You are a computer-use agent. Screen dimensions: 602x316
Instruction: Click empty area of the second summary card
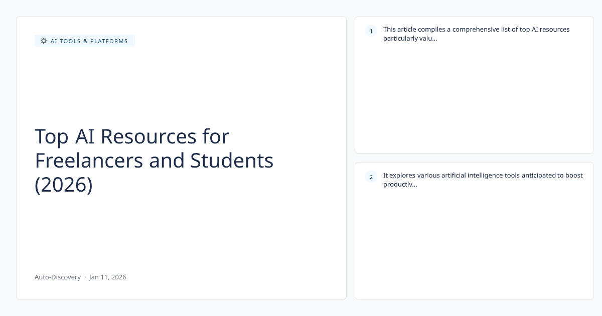click(x=474, y=246)
